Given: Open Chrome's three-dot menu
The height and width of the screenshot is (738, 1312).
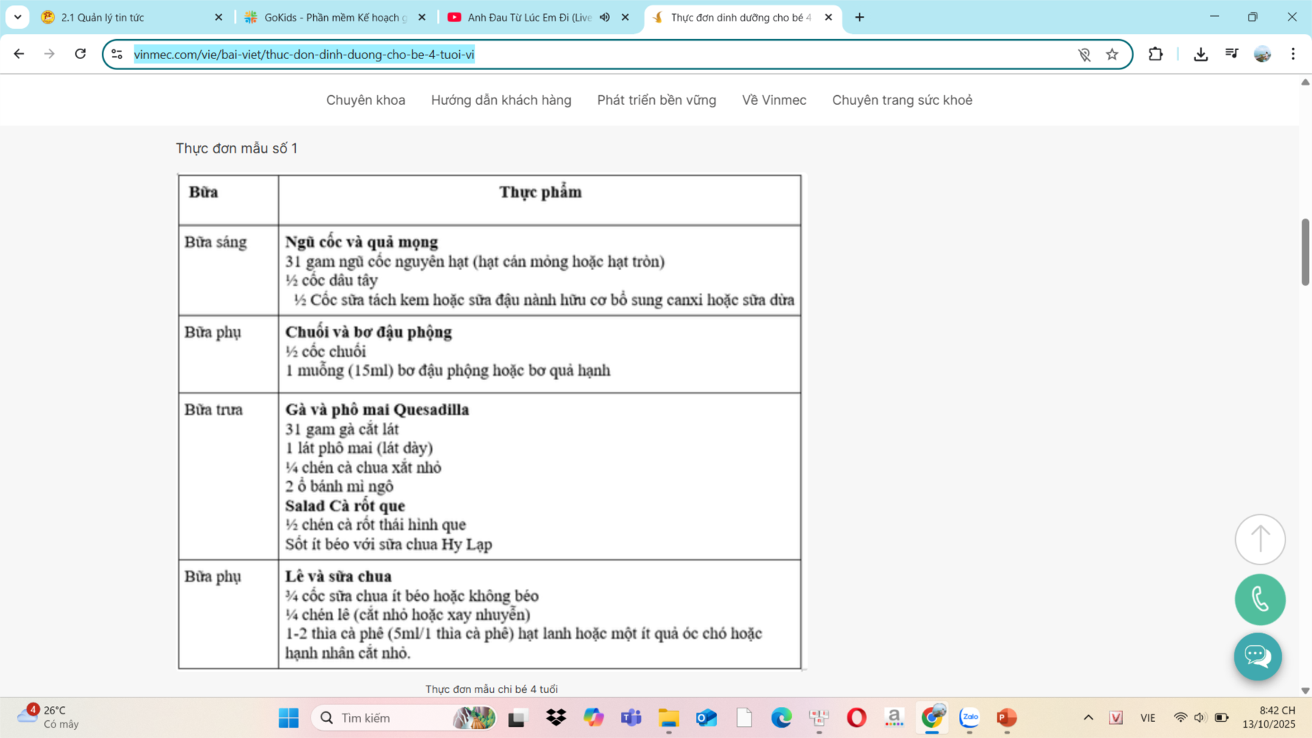Looking at the screenshot, I should click(x=1293, y=54).
